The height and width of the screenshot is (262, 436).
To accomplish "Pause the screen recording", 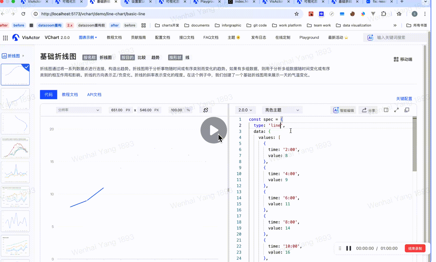I will click(x=349, y=248).
